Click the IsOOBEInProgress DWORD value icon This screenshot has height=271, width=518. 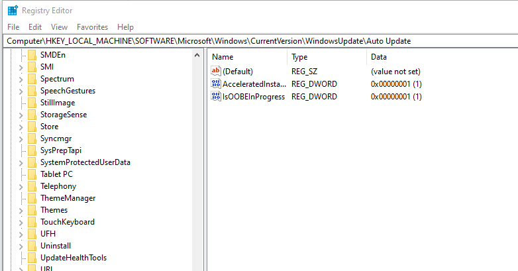(216, 96)
